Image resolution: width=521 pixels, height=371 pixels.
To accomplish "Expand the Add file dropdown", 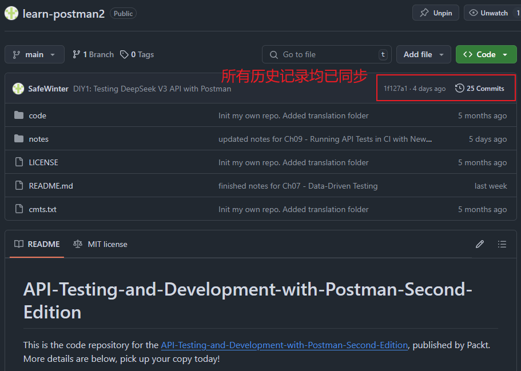I will click(x=424, y=54).
